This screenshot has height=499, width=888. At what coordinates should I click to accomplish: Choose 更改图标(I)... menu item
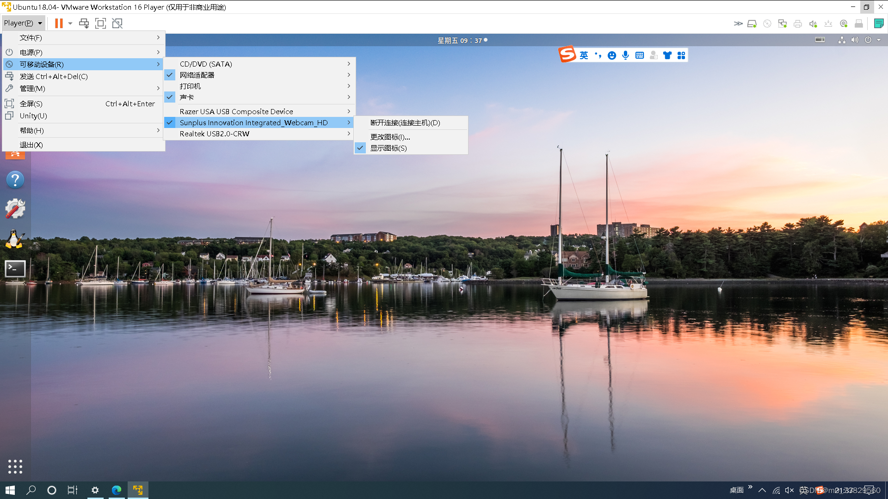411,137
